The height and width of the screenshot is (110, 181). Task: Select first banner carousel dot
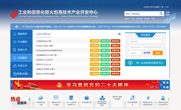[151, 87]
